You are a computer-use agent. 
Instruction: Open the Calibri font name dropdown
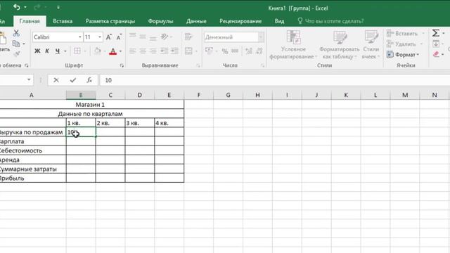(x=80, y=37)
